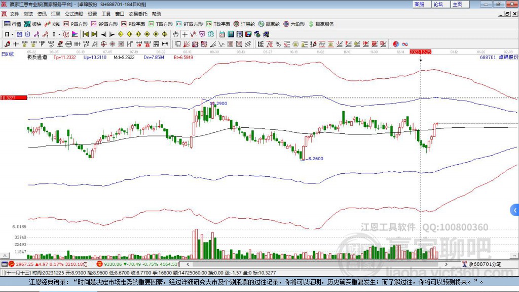Open the 行情 market quotes view
This screenshot has width=519, height=292.
[x=13, y=24]
